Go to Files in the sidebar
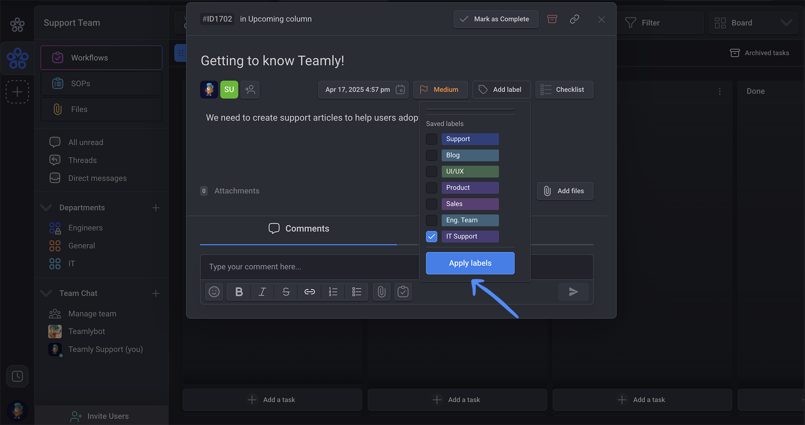The width and height of the screenshot is (805, 425). pos(101,109)
